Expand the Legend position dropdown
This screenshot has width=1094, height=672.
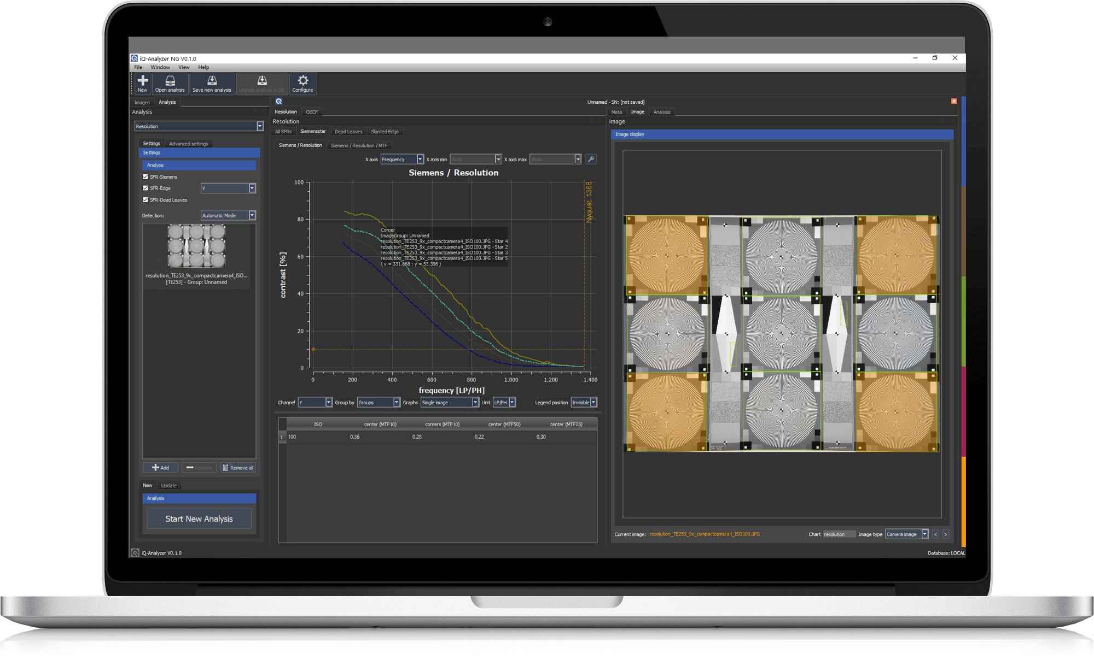click(x=584, y=403)
